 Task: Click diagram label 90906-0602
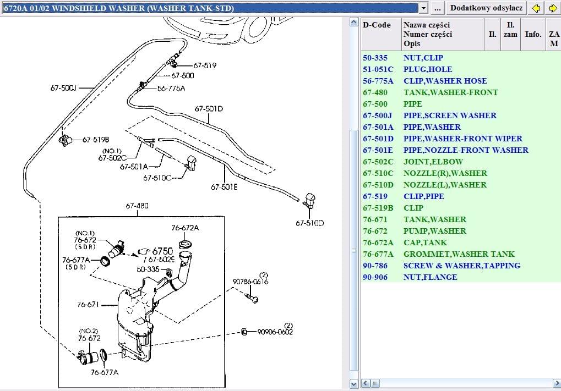[275, 332]
